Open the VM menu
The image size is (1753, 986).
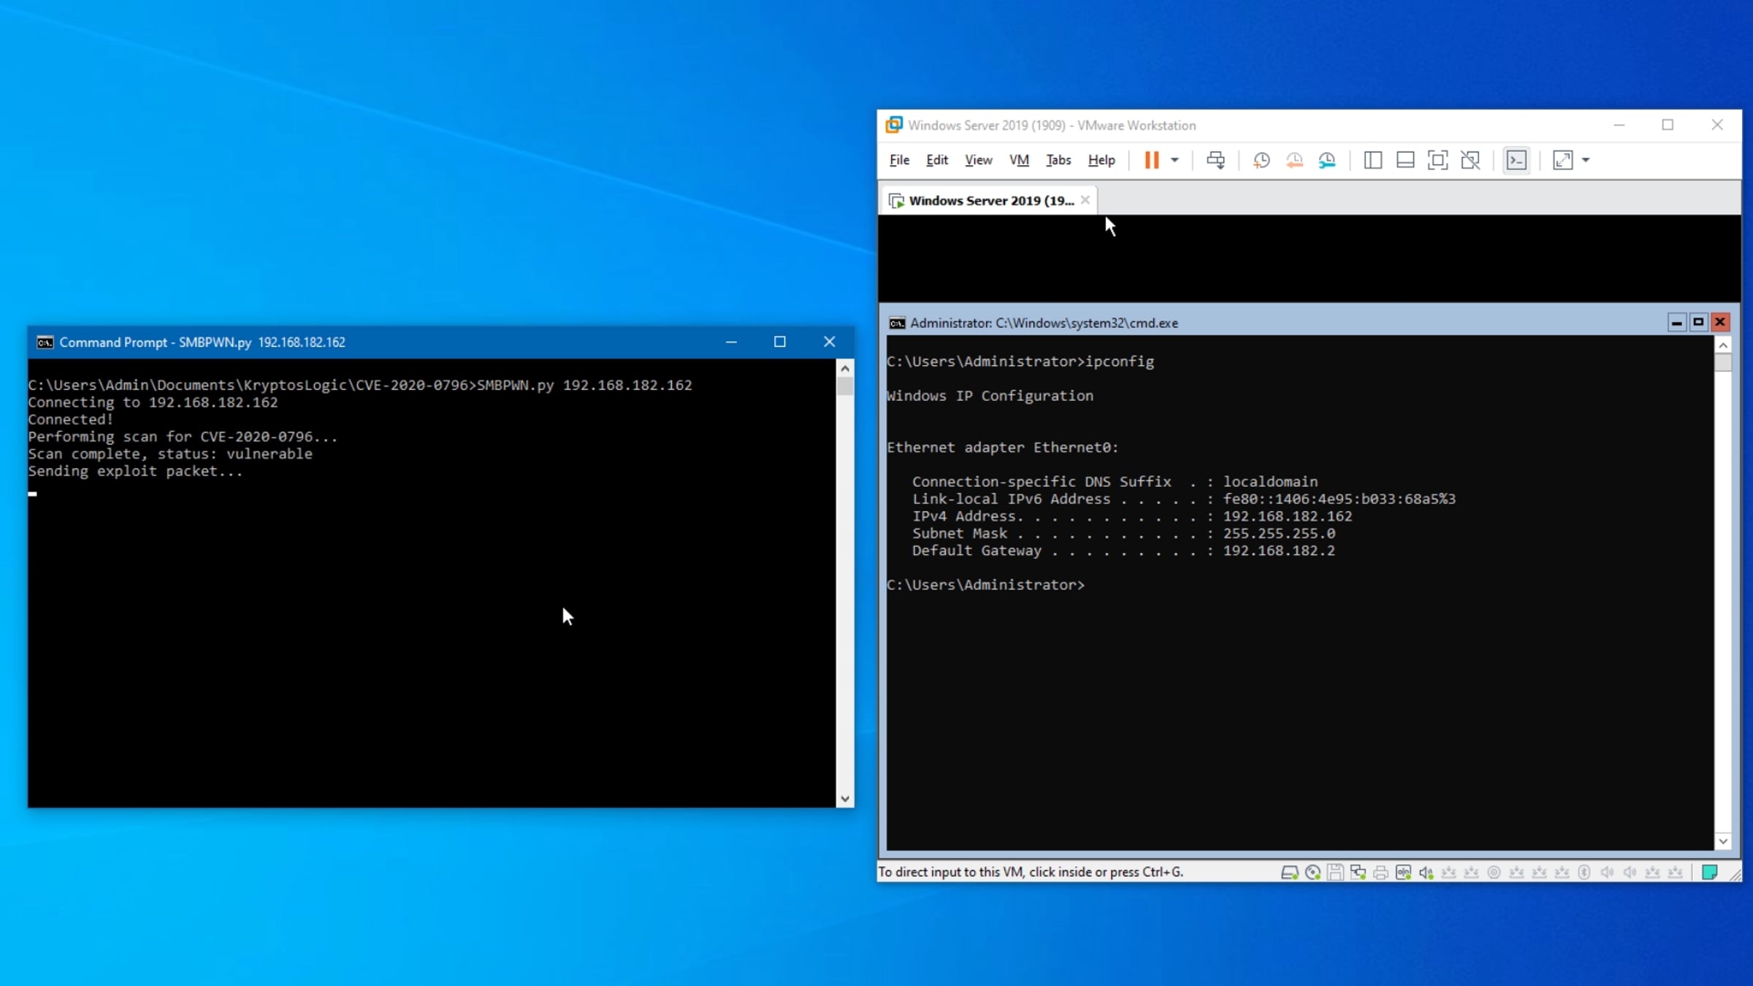point(1019,160)
